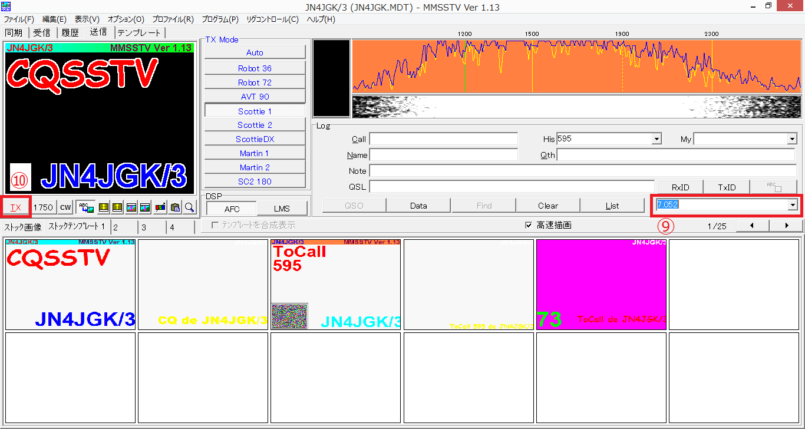Select Robot 72 TX mode
Screen dimensions: 805x429
[x=255, y=82]
